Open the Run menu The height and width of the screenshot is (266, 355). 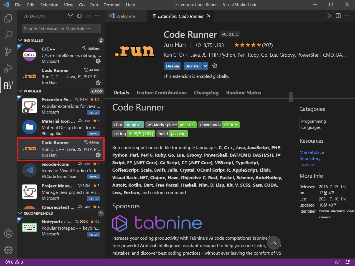pyautogui.click(x=94, y=5)
